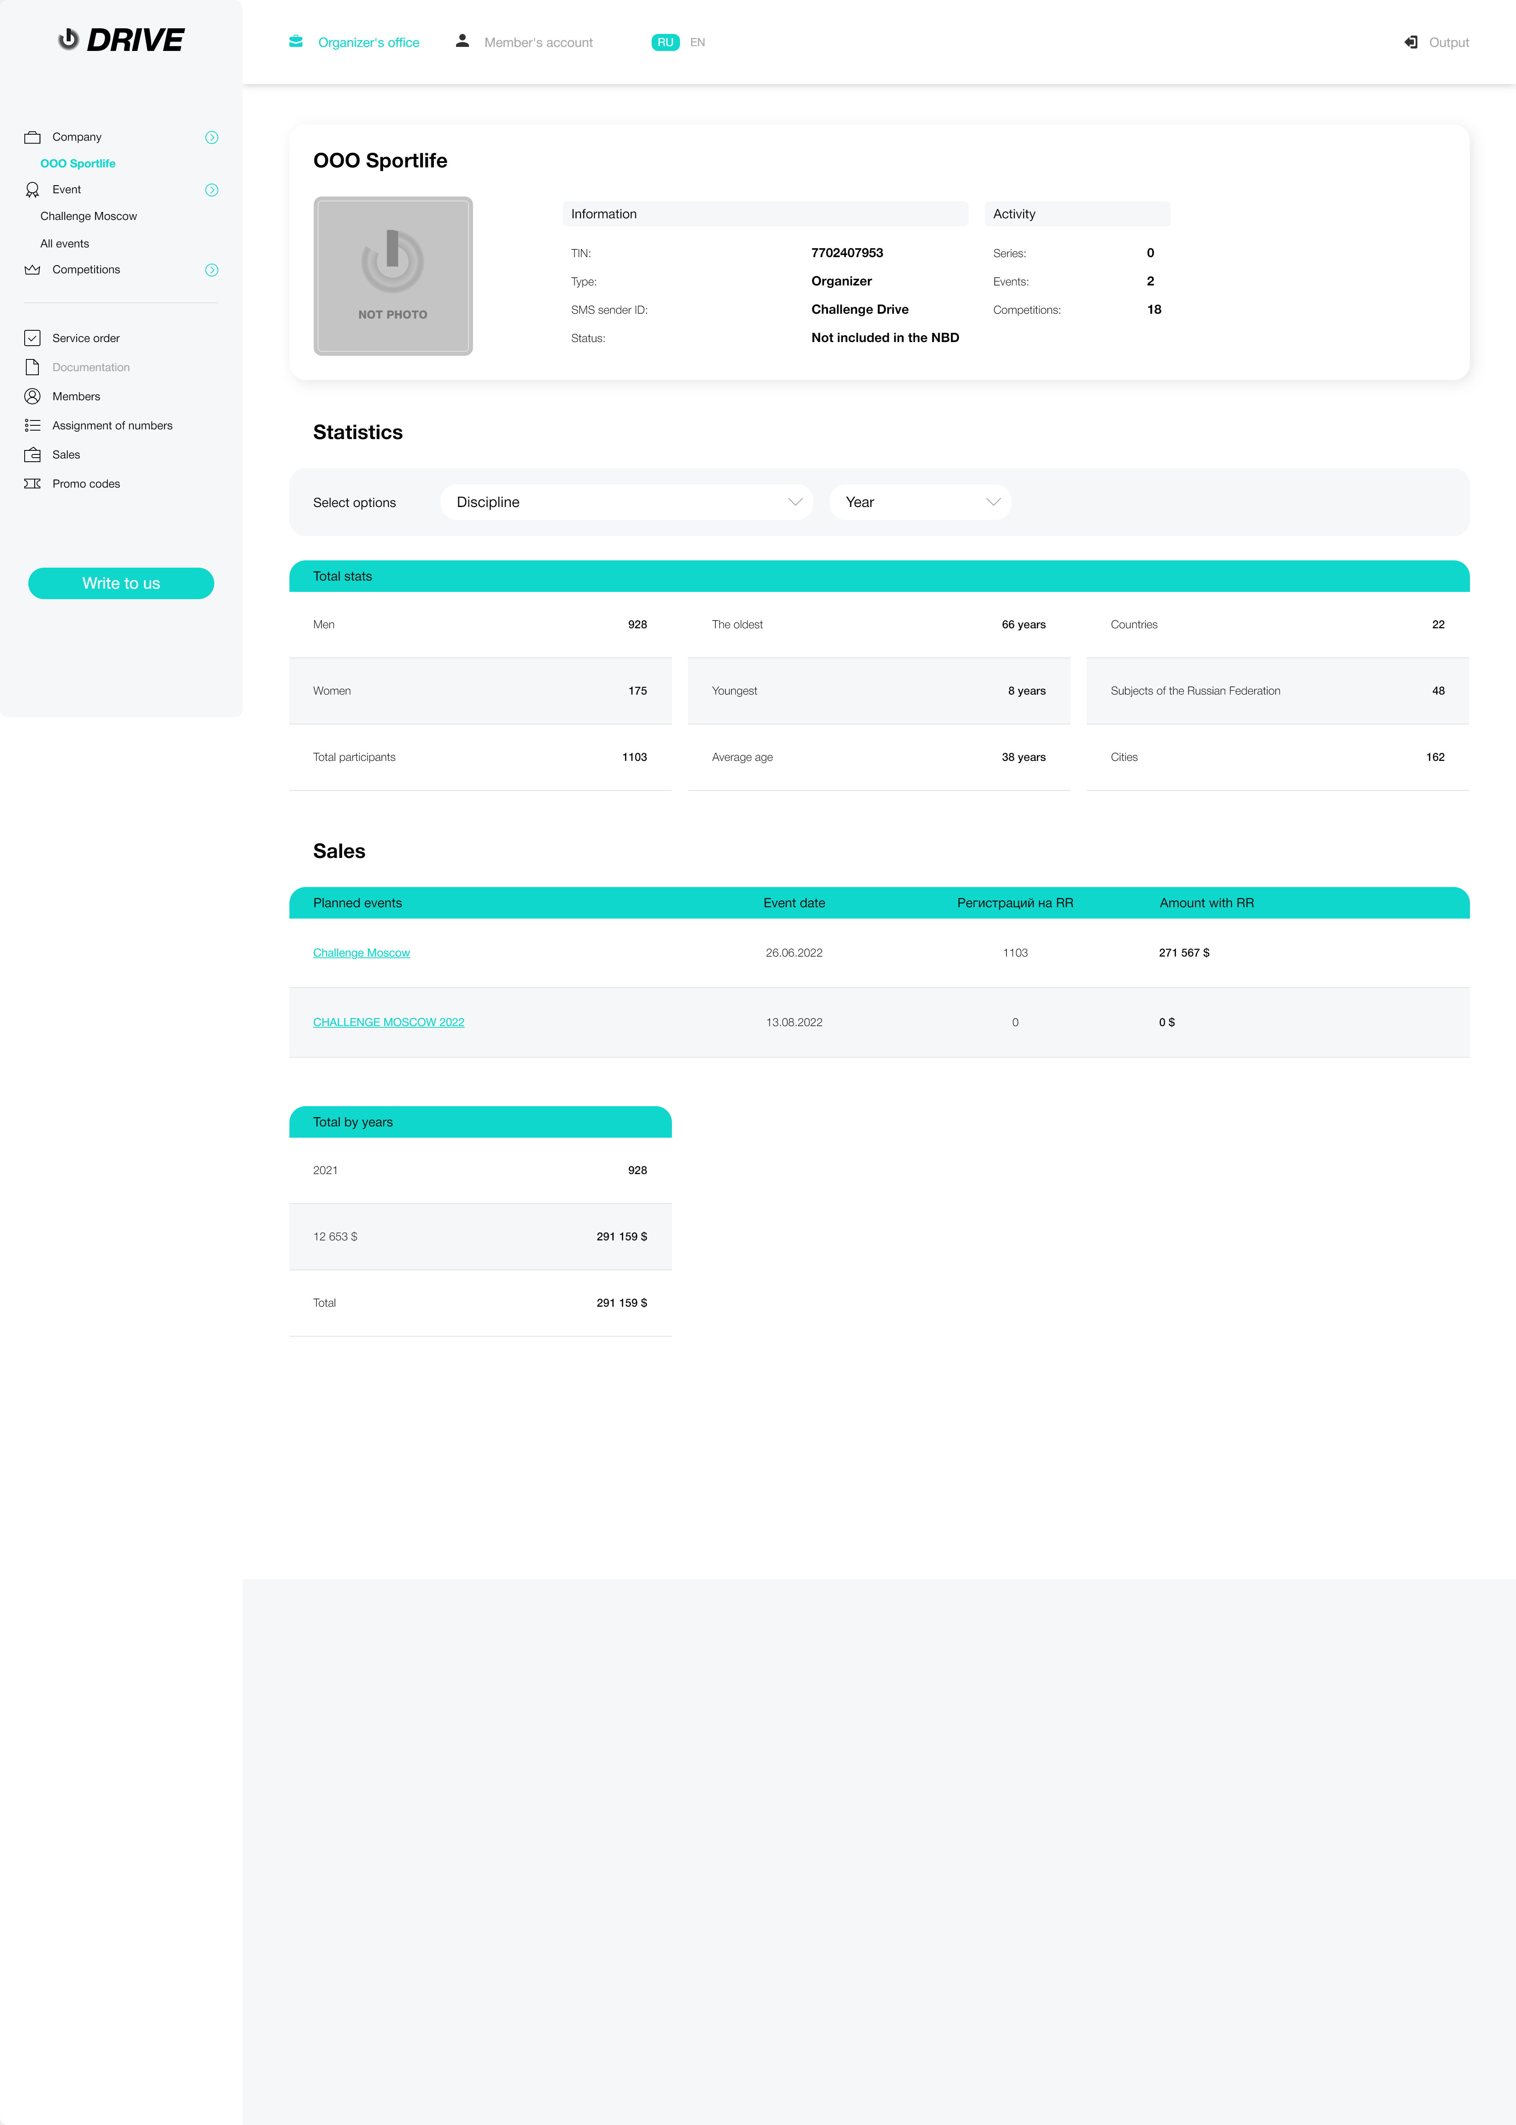The image size is (1516, 2125).
Task: Open the Promo codes menu item
Action: pos(86,484)
